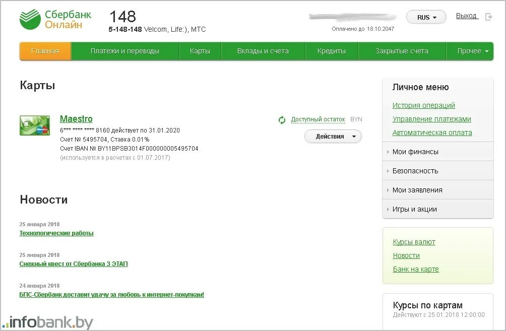Switch to the Карты tab

tap(200, 51)
